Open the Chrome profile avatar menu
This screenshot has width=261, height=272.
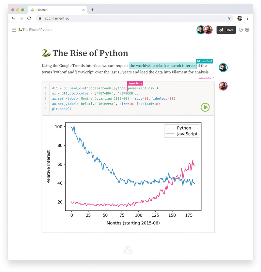(239, 18)
